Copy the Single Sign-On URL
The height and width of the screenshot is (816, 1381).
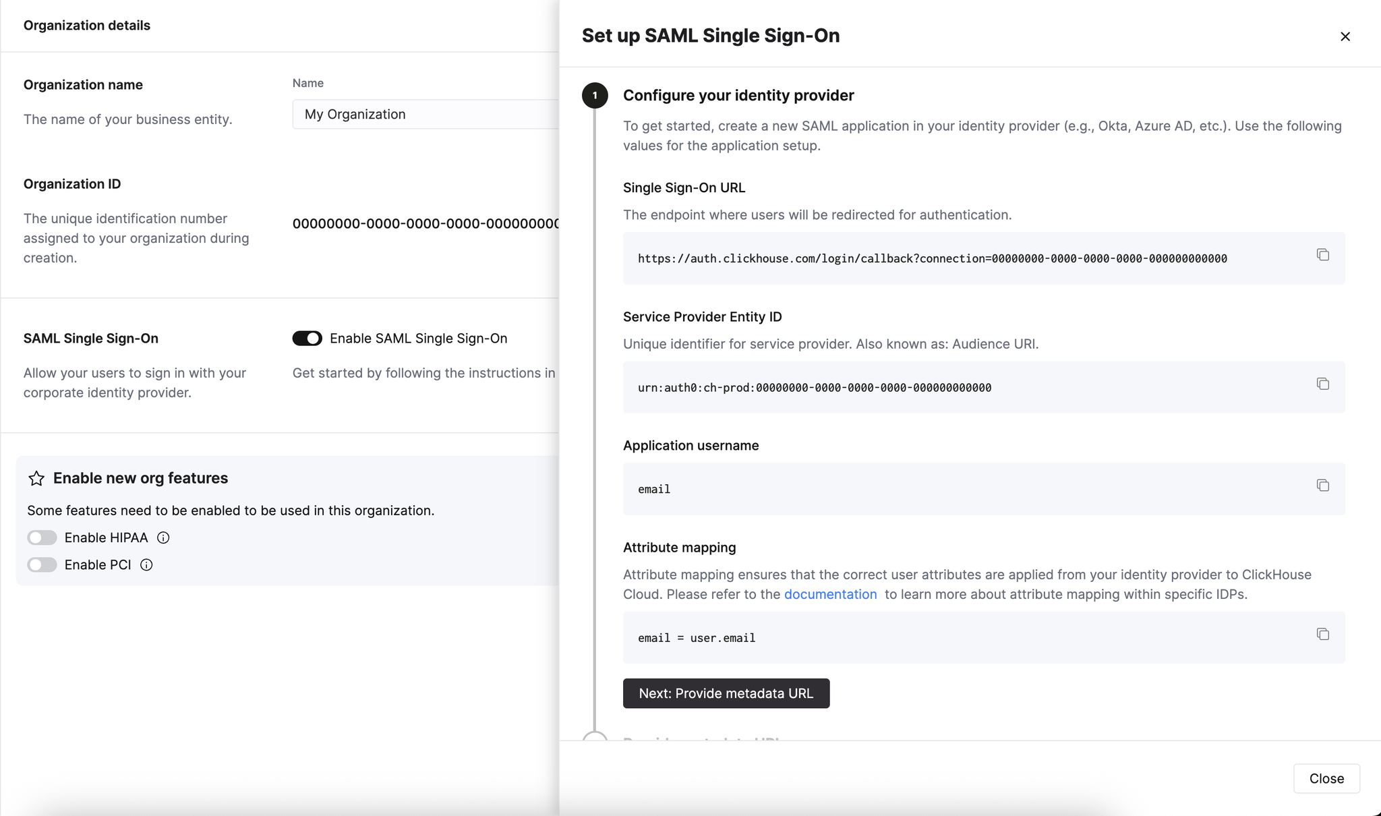[1322, 254]
